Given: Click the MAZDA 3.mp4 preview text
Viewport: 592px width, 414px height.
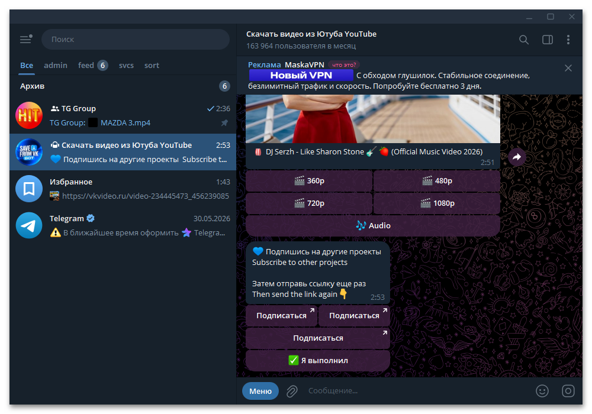Looking at the screenshot, I should point(126,123).
